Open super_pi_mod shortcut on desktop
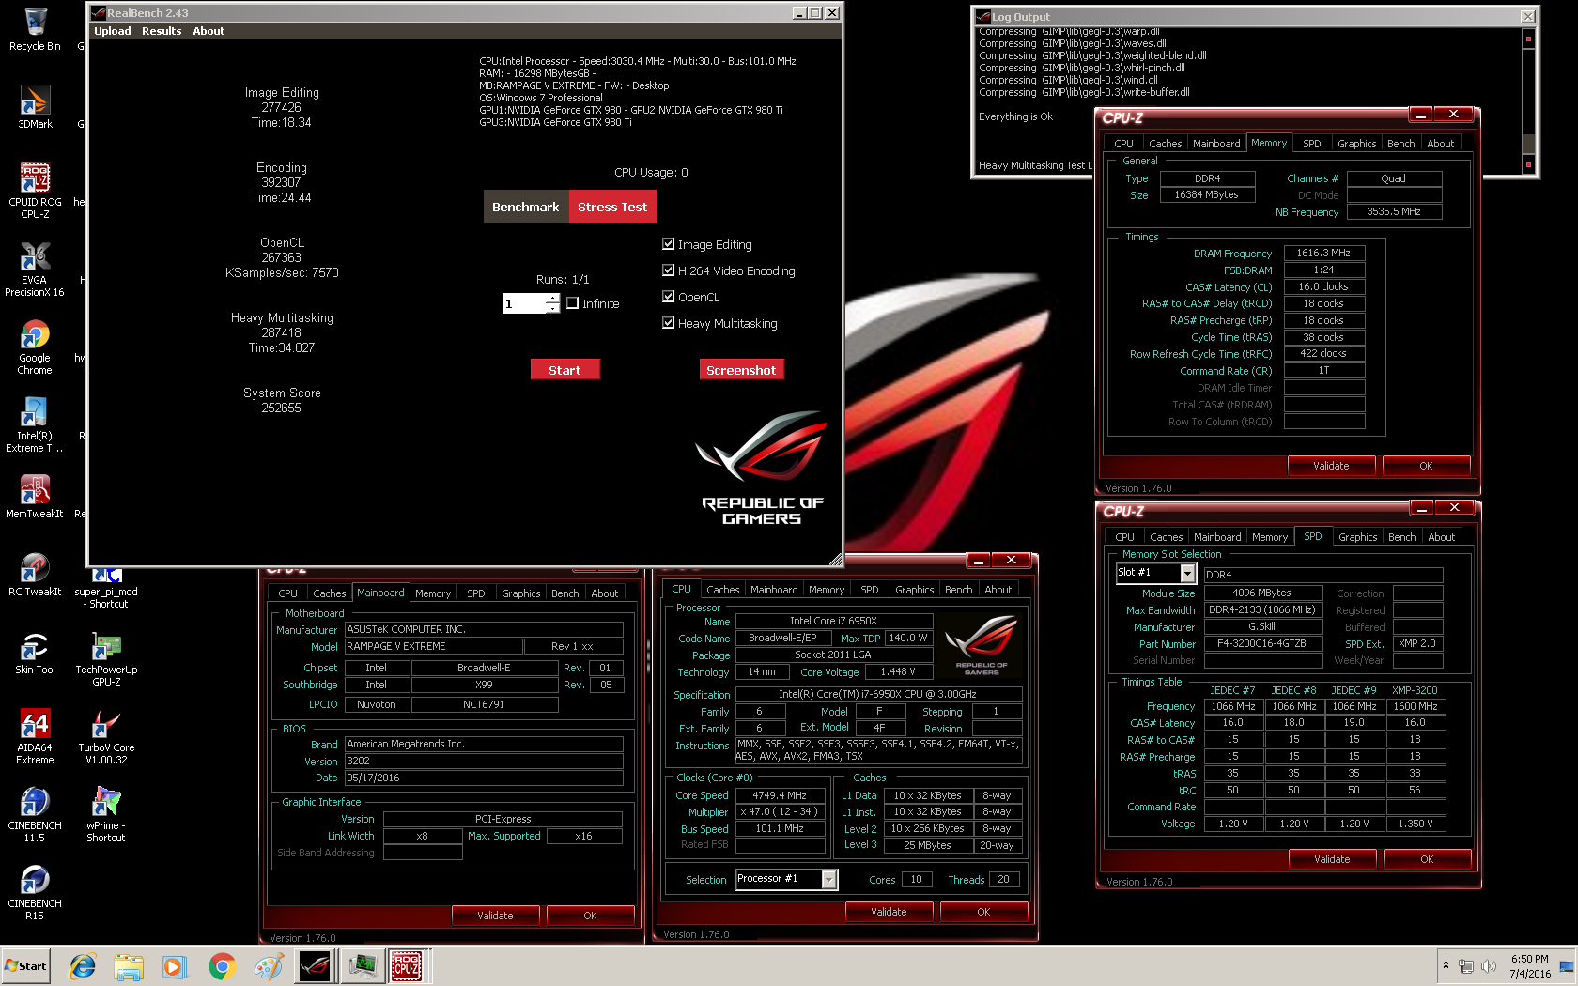This screenshot has width=1578, height=986. pyautogui.click(x=106, y=588)
